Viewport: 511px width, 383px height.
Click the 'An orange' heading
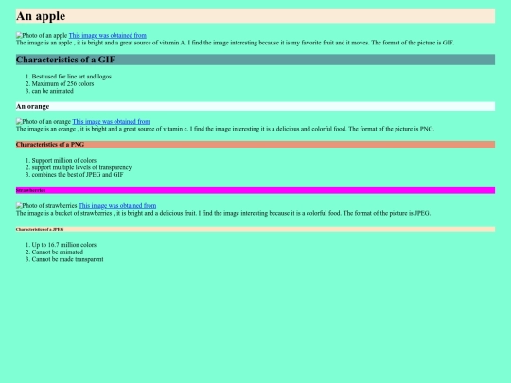tap(255, 106)
